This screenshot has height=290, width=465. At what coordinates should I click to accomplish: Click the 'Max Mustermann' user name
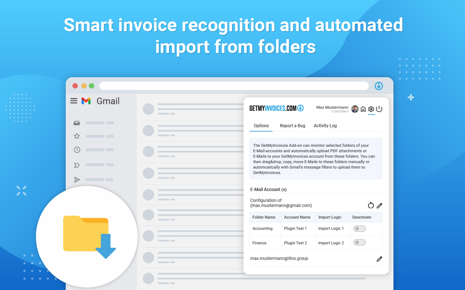click(332, 107)
